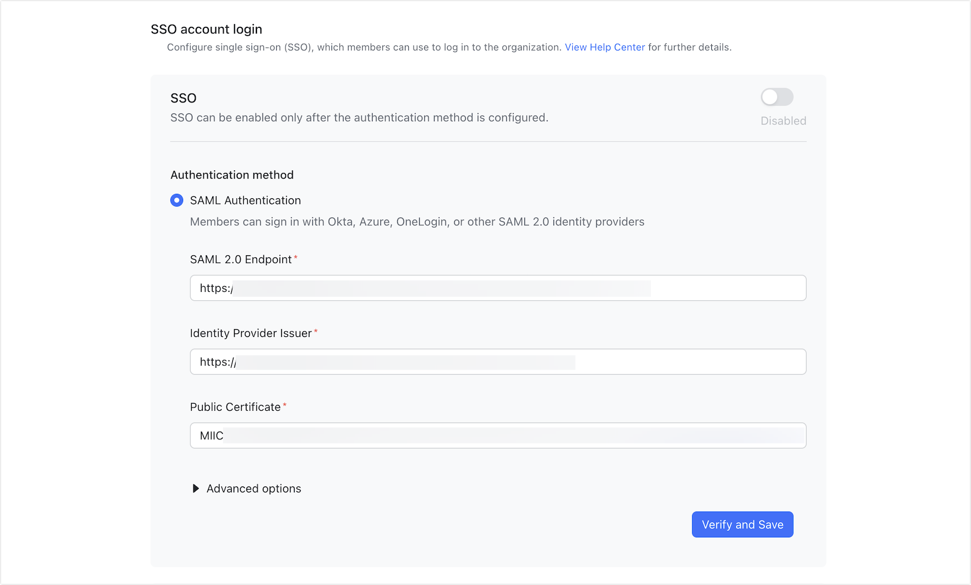Focus the SAML 2.0 Endpoint input field
Viewport: 971px width, 585px height.
[498, 288]
